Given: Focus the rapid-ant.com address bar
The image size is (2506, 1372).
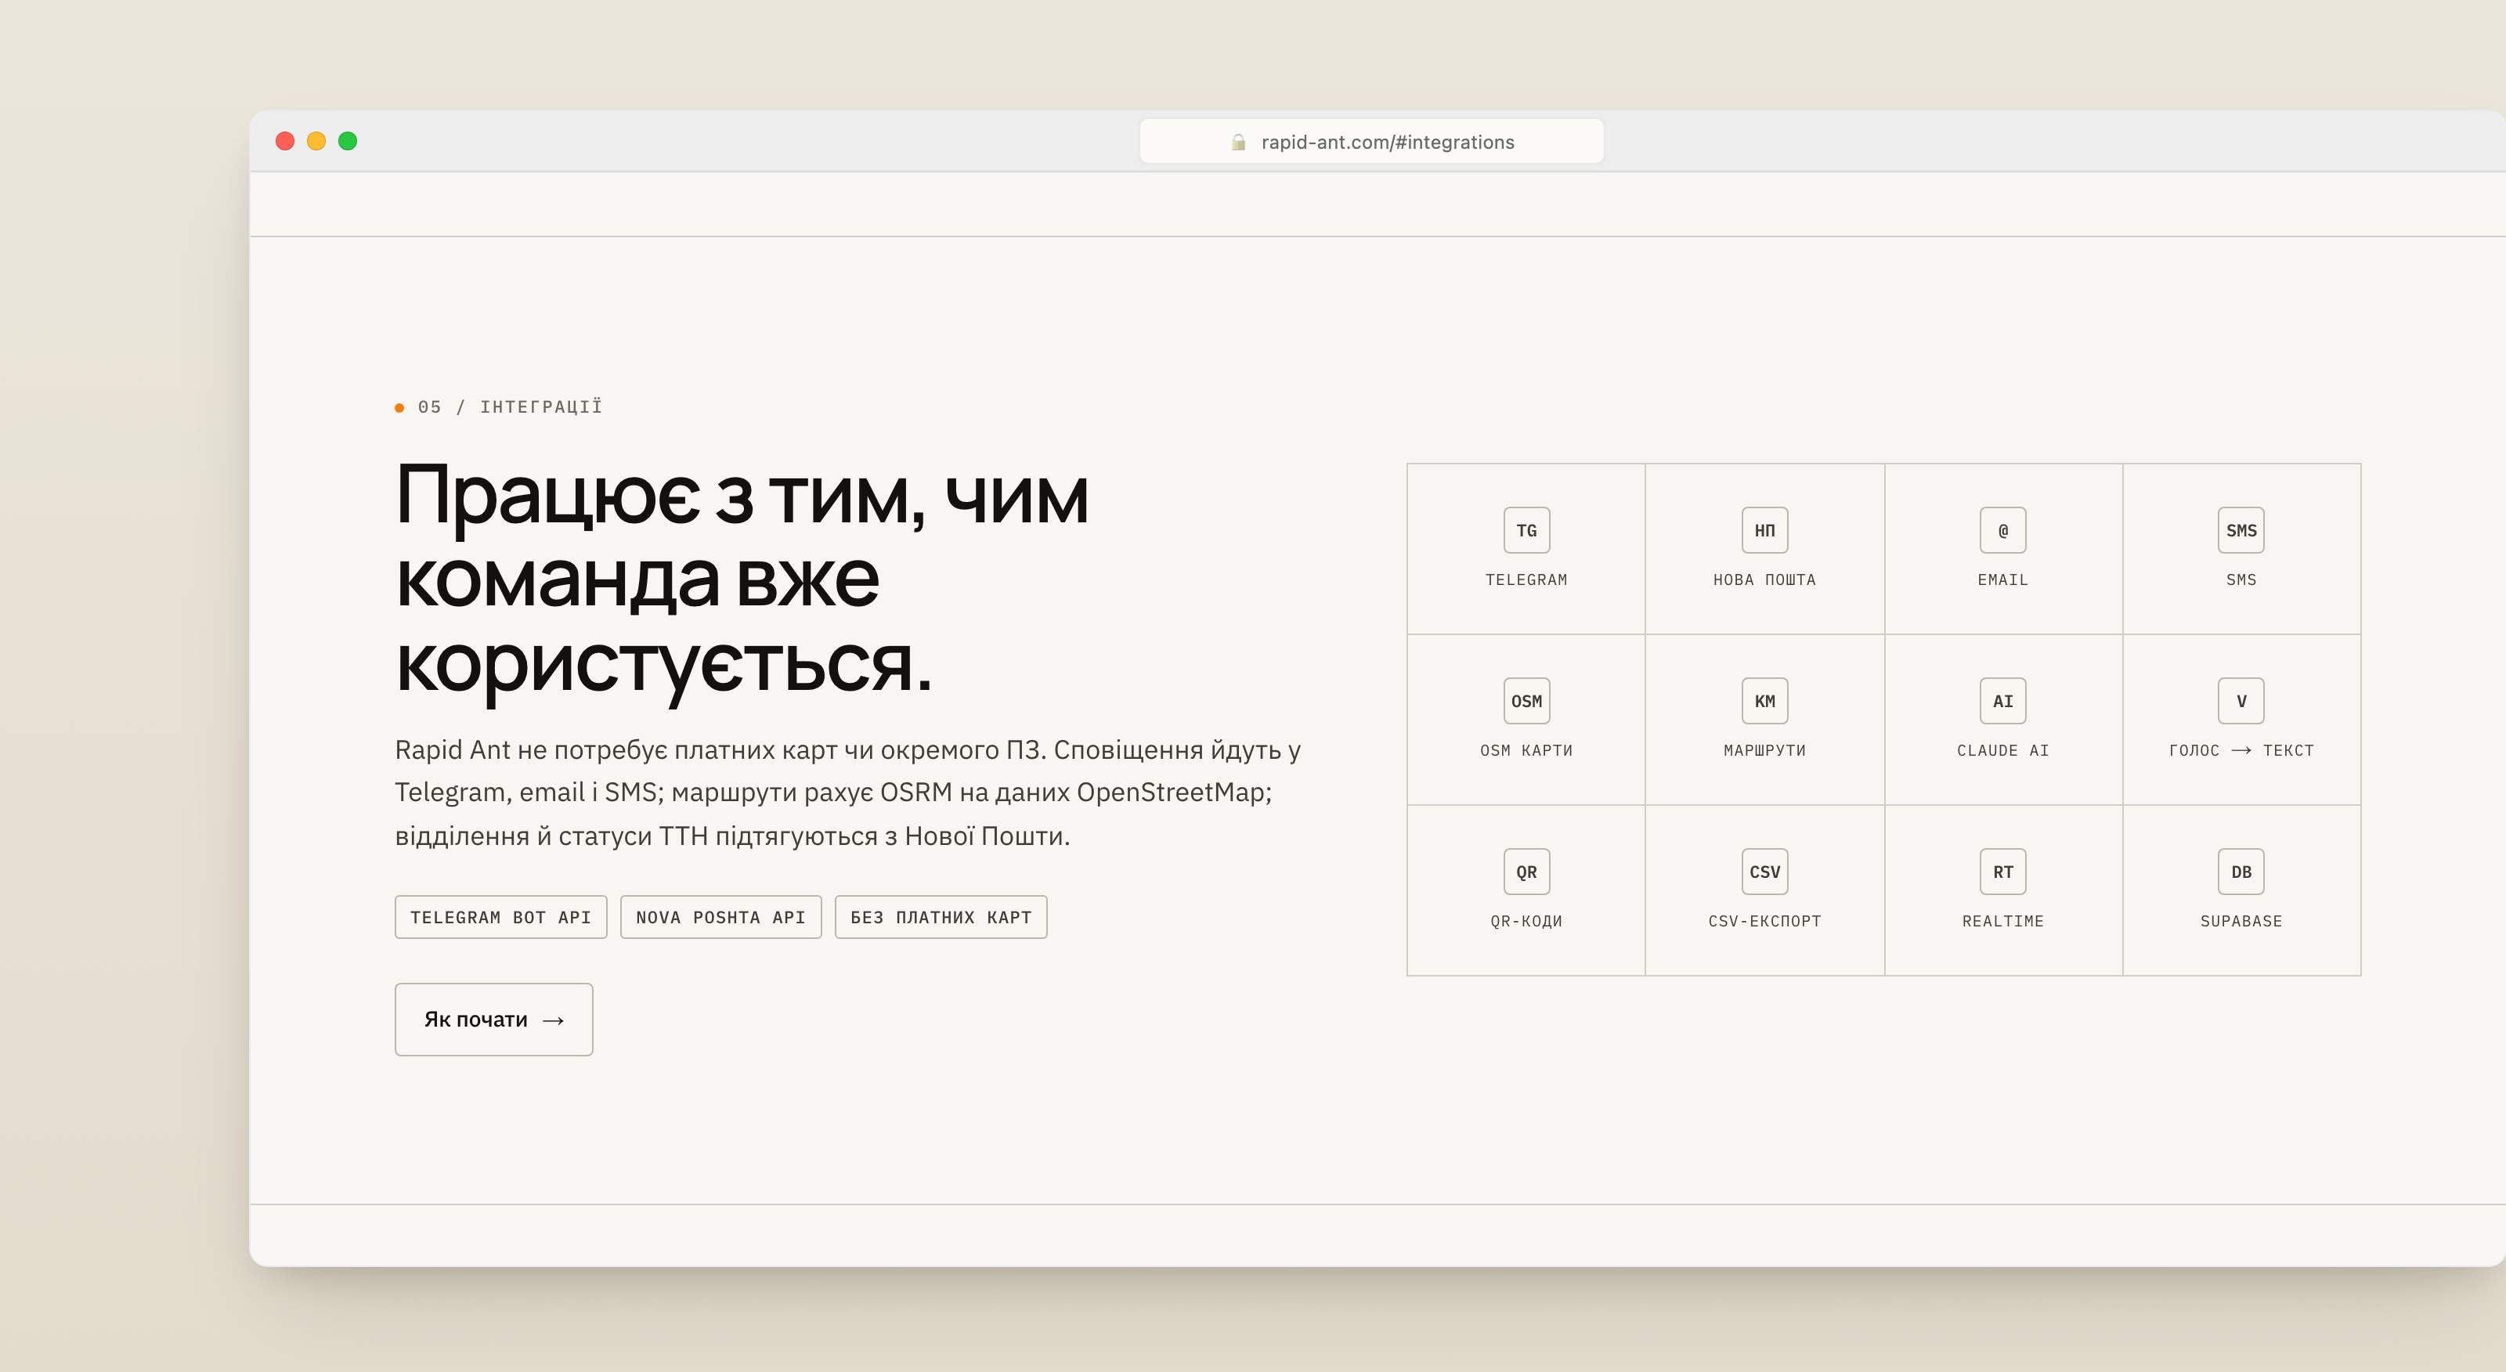Looking at the screenshot, I should click(x=1372, y=142).
